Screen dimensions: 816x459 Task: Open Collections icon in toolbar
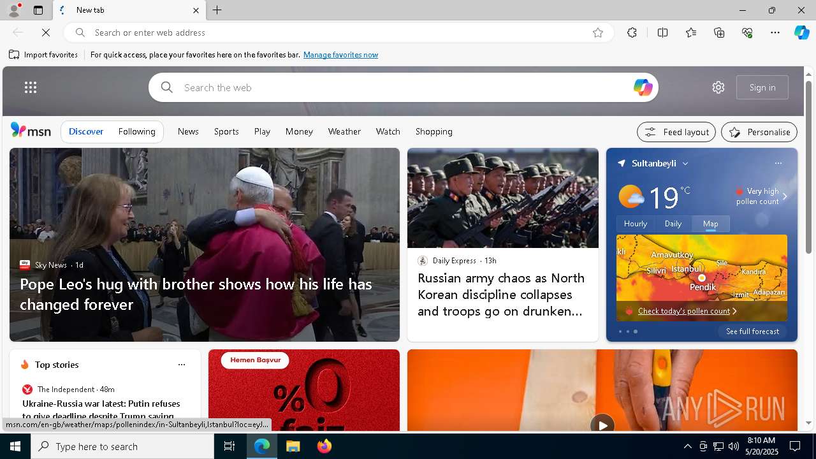[x=719, y=33]
